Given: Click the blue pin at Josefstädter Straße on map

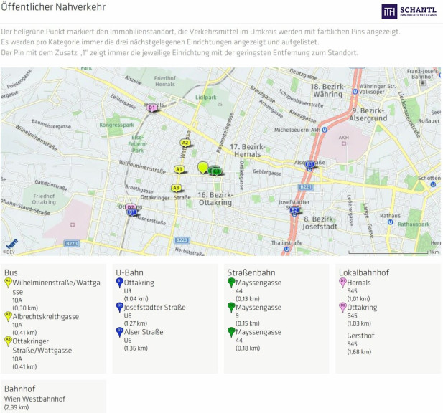Looking at the screenshot, I should 294,209.
